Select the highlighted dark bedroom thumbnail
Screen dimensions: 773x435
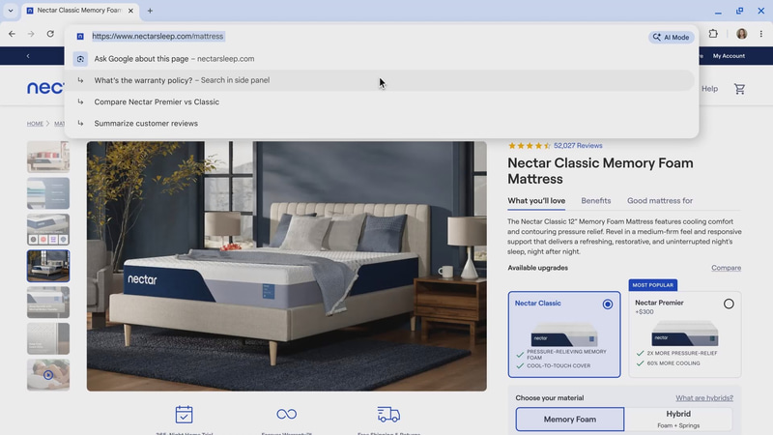(x=48, y=266)
